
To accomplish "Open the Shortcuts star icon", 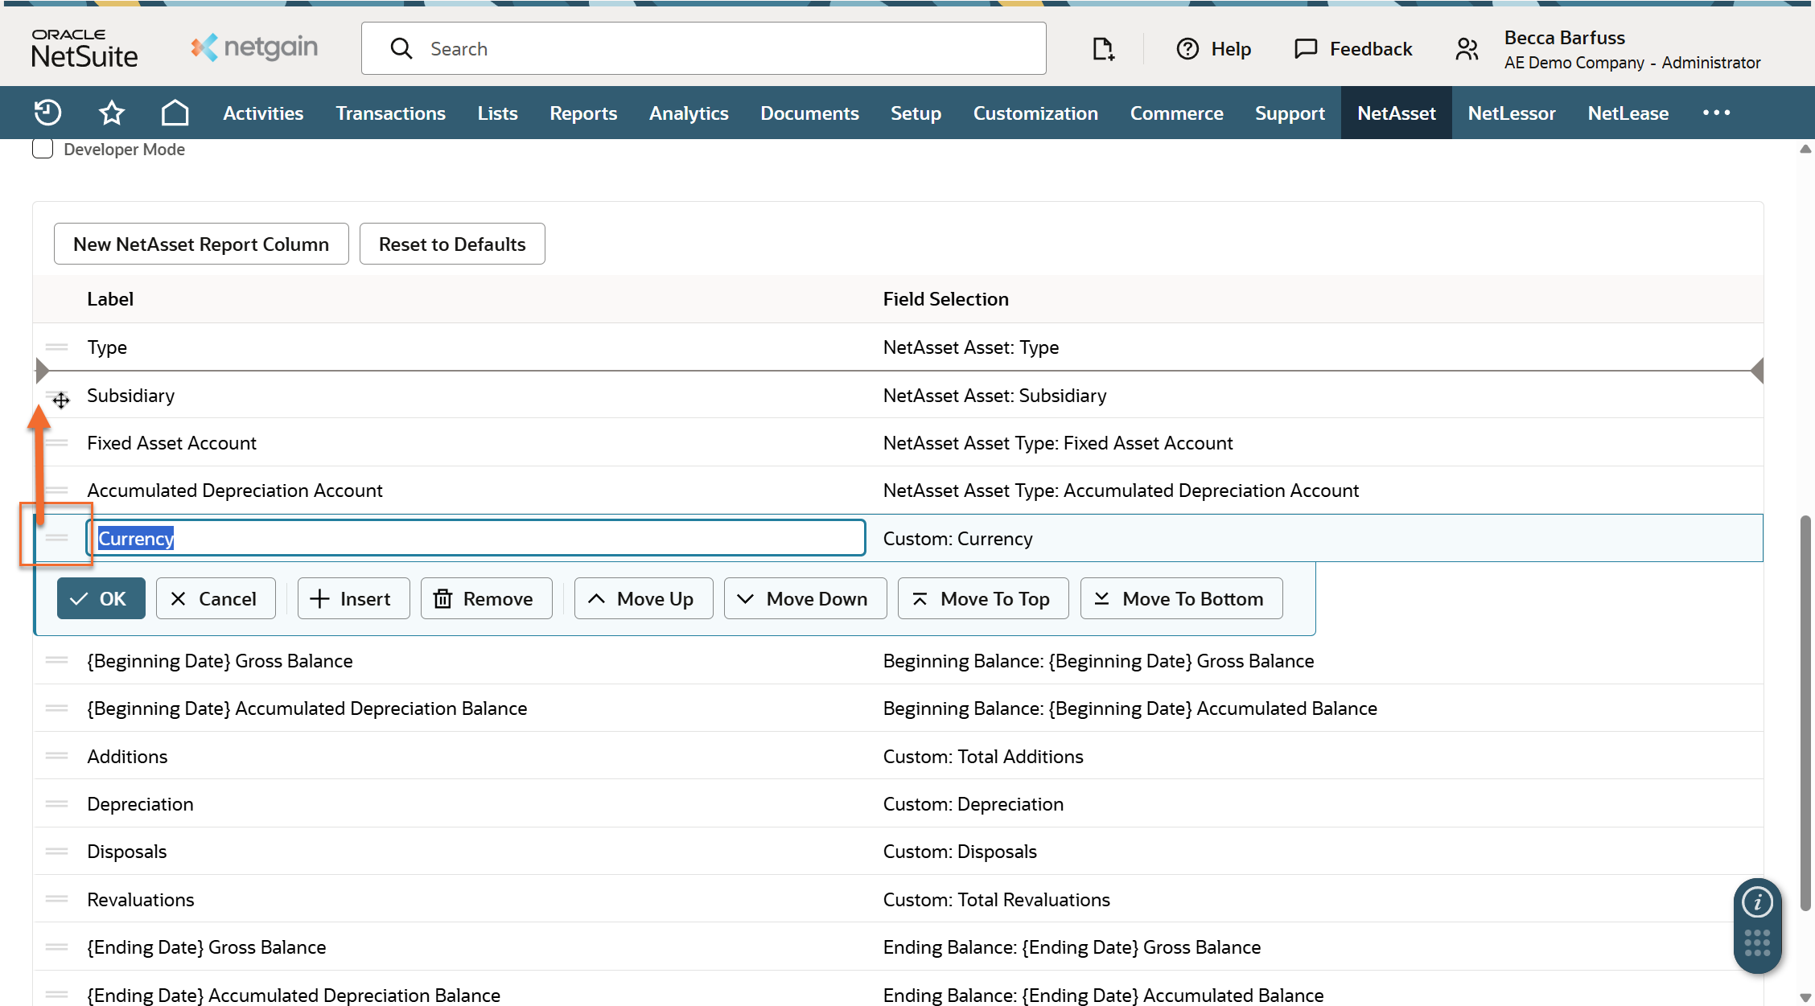I will coord(111,113).
